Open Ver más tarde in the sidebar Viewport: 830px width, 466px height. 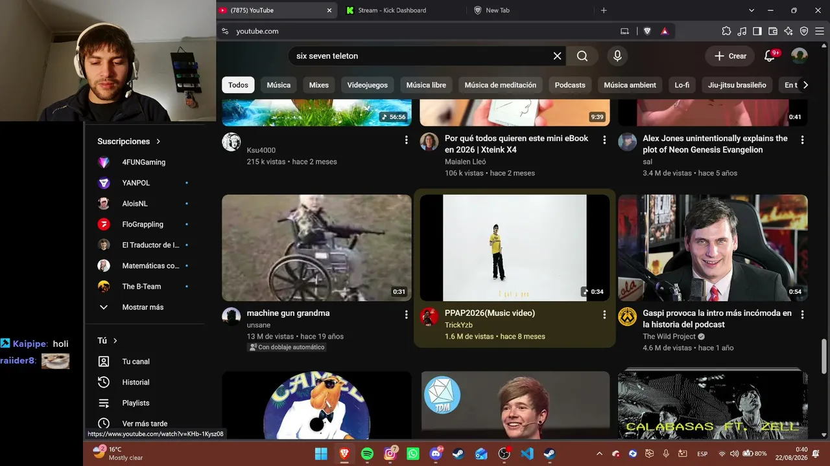[x=145, y=424]
